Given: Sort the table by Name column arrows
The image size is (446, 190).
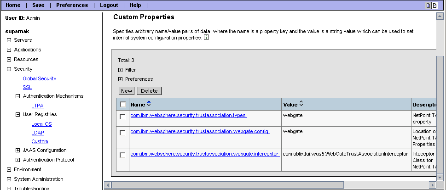Looking at the screenshot, I should point(149,104).
